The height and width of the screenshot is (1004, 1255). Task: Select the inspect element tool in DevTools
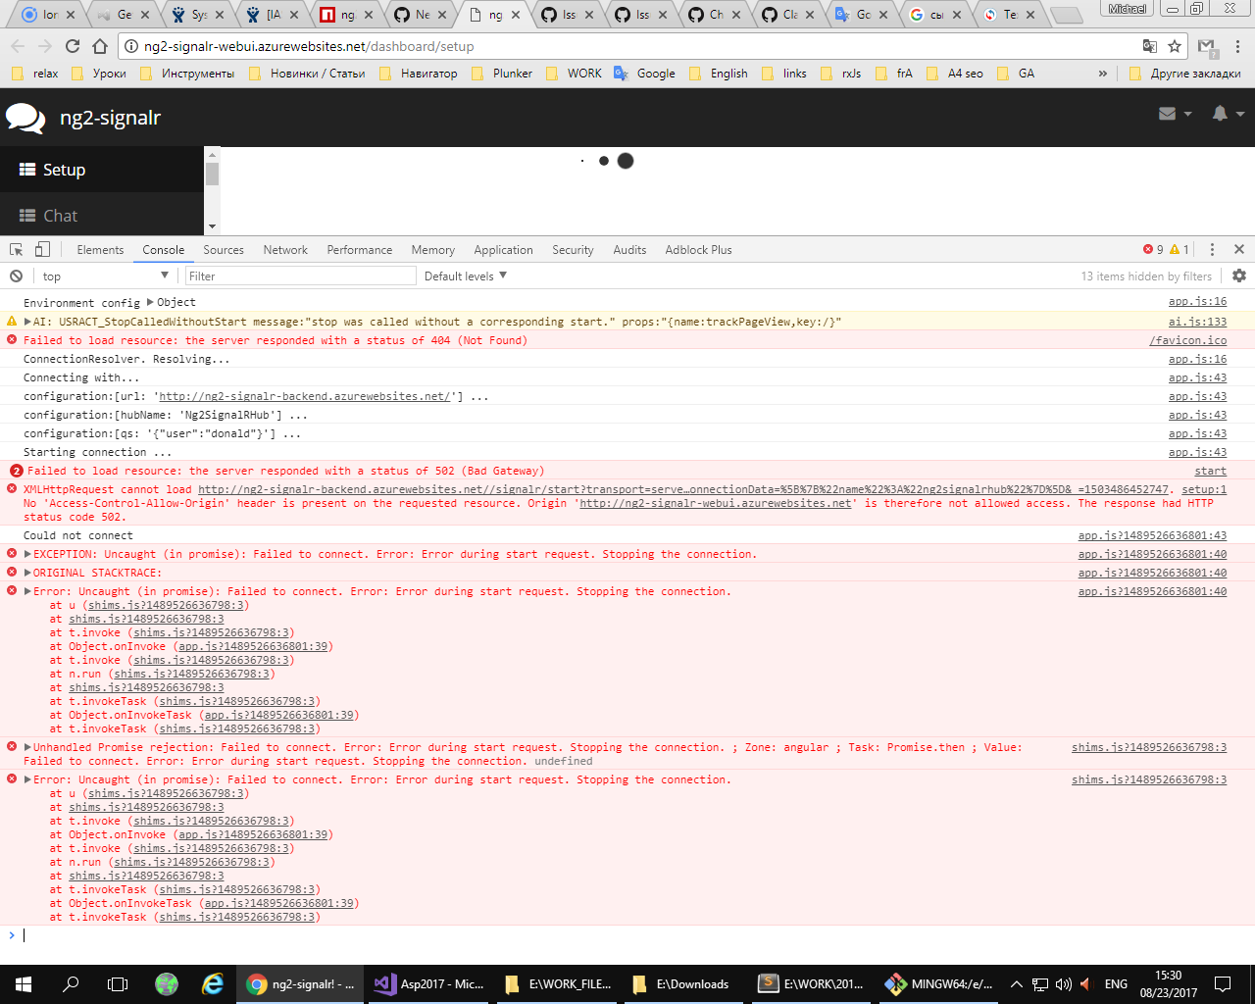[15, 249]
